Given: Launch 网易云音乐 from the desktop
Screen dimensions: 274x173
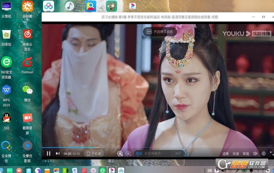Looking at the screenshot, I should (27, 40).
